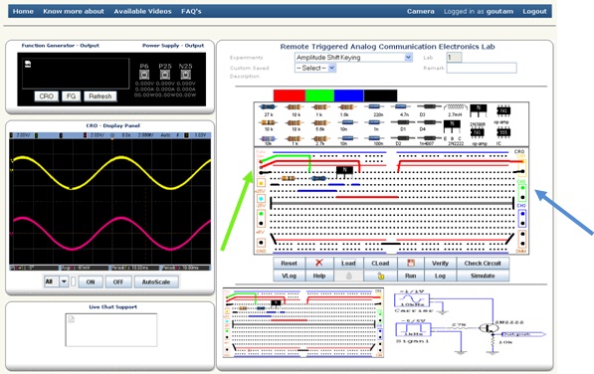Image resolution: width=594 pixels, height=374 pixels.
Task: Go to the FAQ's menu item
Action: [x=191, y=11]
